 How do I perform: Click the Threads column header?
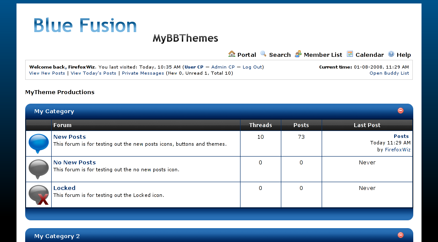click(x=260, y=125)
